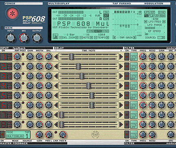Nudge tap 1 delay time left arrow

(56, 57)
